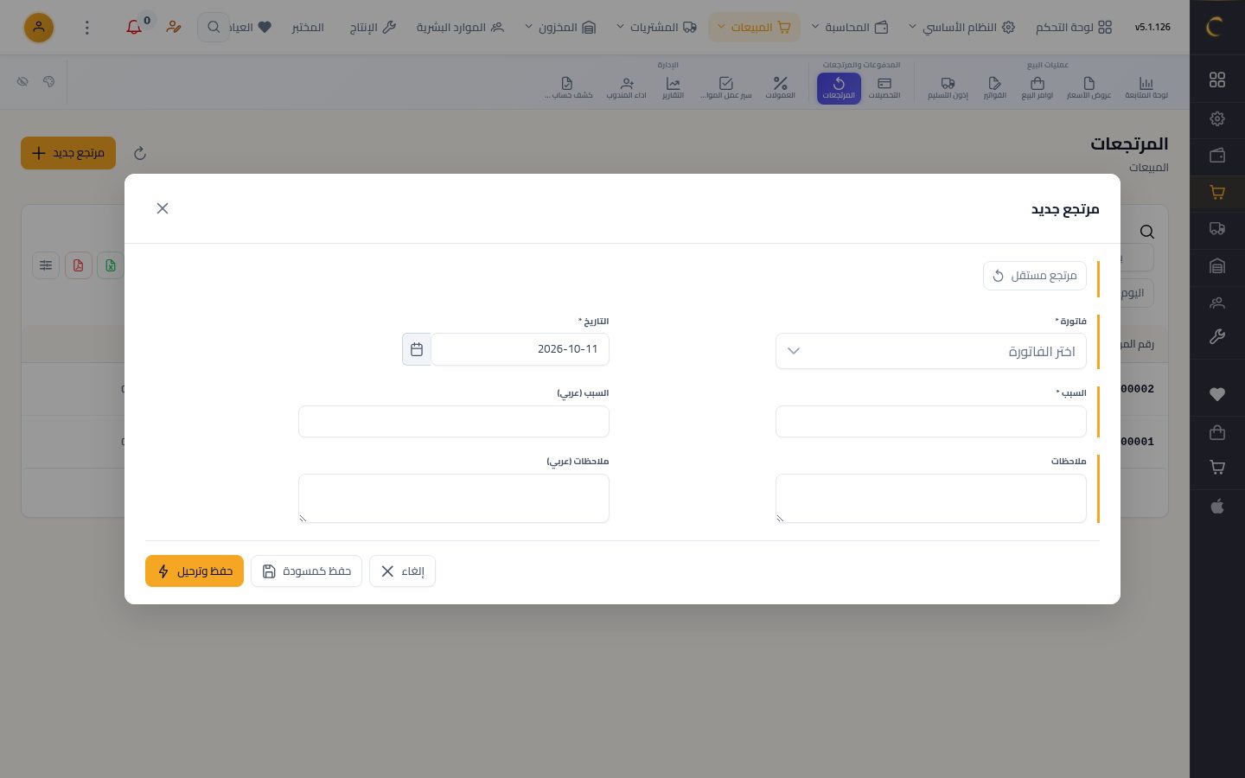Click the table search magnifier icon
The width and height of the screenshot is (1245, 778).
1147,232
